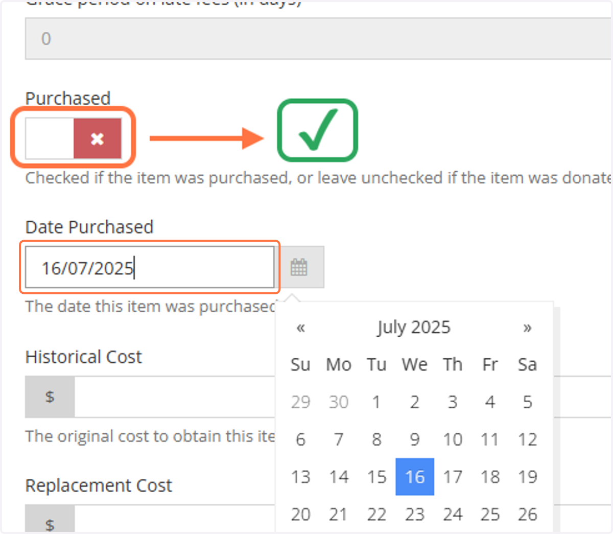Select July 15 in the calendar
This screenshot has width=613, height=534.
click(x=376, y=477)
